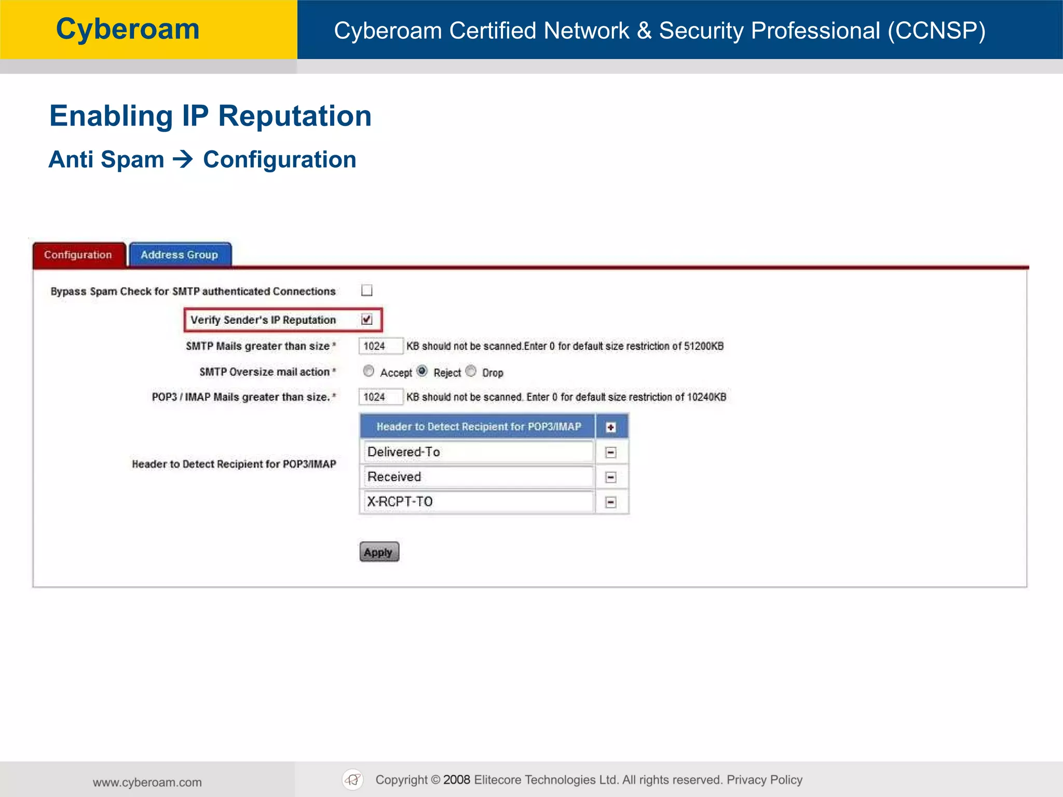The height and width of the screenshot is (797, 1063).
Task: Click the plus icon to add a header
Action: pyautogui.click(x=611, y=427)
